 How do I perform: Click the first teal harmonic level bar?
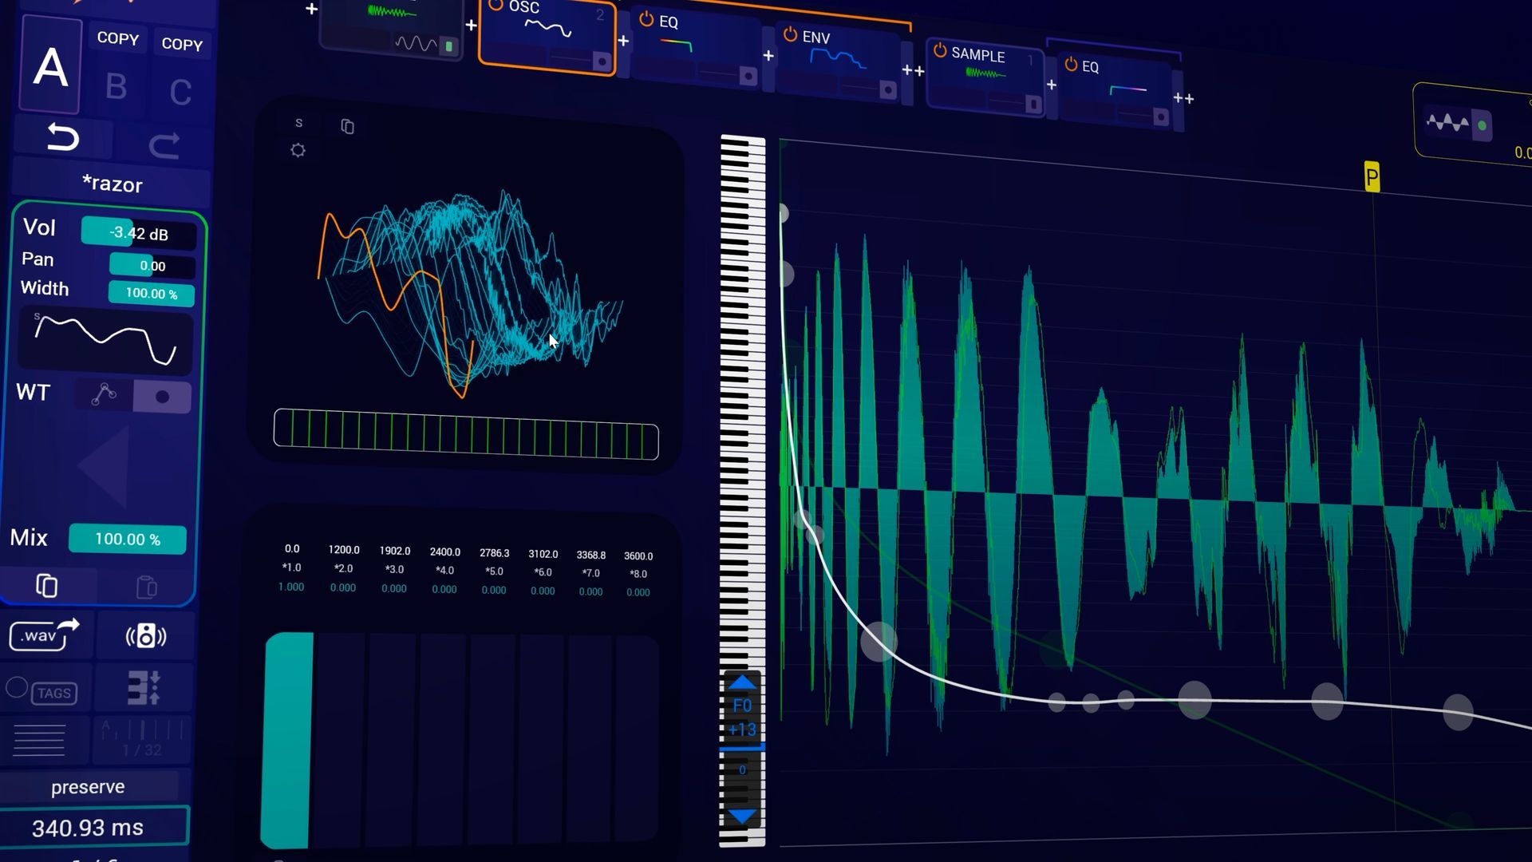(287, 739)
